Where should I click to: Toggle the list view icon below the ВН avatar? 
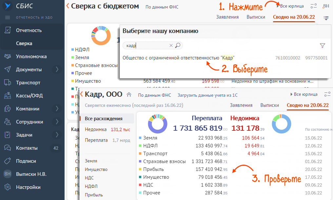click(326, 18)
